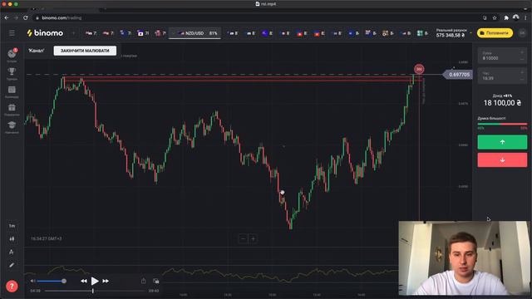Expand the real account balance dropdown
Screen dimensions: 532x299
470,33
